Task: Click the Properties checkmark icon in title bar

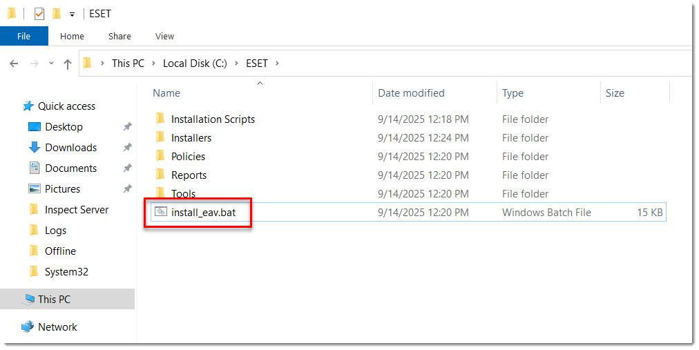Action: tap(39, 14)
